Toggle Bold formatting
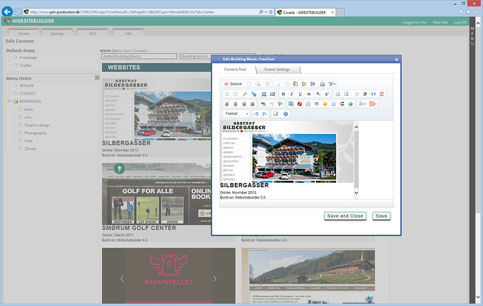Screen dimensions: 483x306 tap(283, 94)
